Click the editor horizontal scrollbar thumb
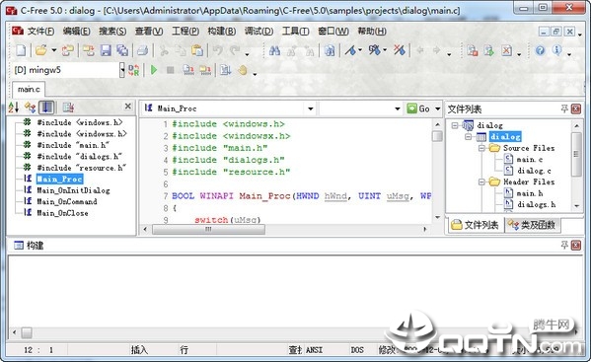Image resolution: width=591 pixels, height=362 pixels. [x=208, y=229]
